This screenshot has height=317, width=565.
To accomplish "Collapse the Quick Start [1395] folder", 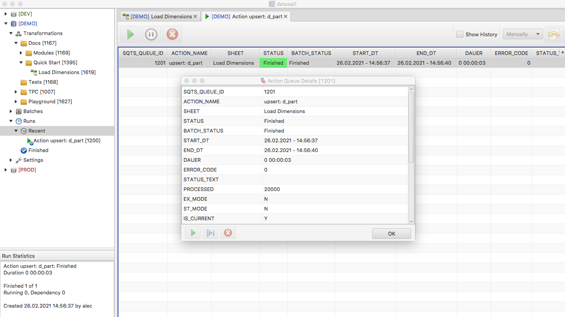I will (21, 63).
